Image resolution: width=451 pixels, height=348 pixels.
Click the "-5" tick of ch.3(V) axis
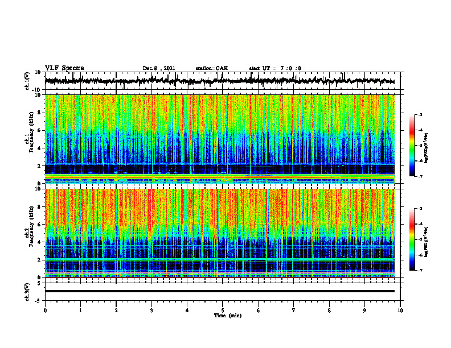click(38, 301)
